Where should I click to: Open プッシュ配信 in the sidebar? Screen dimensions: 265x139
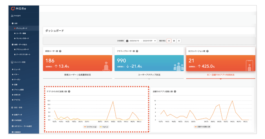tap(20, 89)
